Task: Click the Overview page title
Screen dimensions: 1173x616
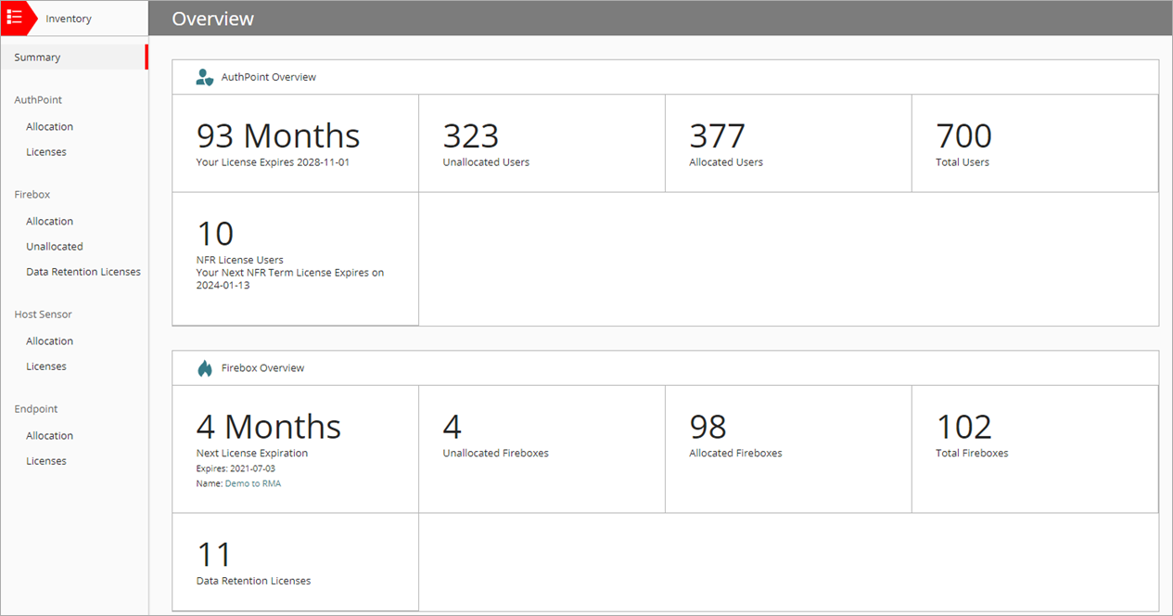Action: [x=213, y=19]
